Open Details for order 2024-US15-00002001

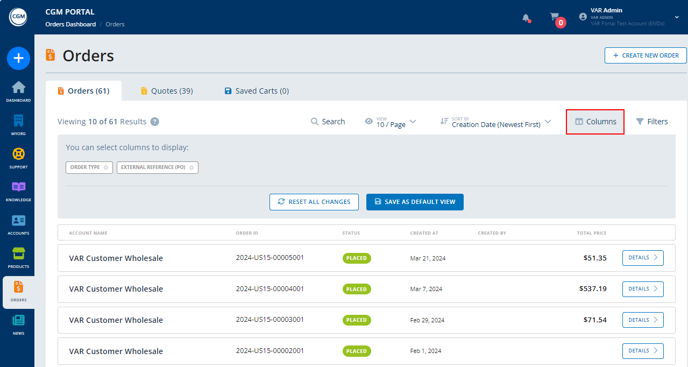(643, 351)
